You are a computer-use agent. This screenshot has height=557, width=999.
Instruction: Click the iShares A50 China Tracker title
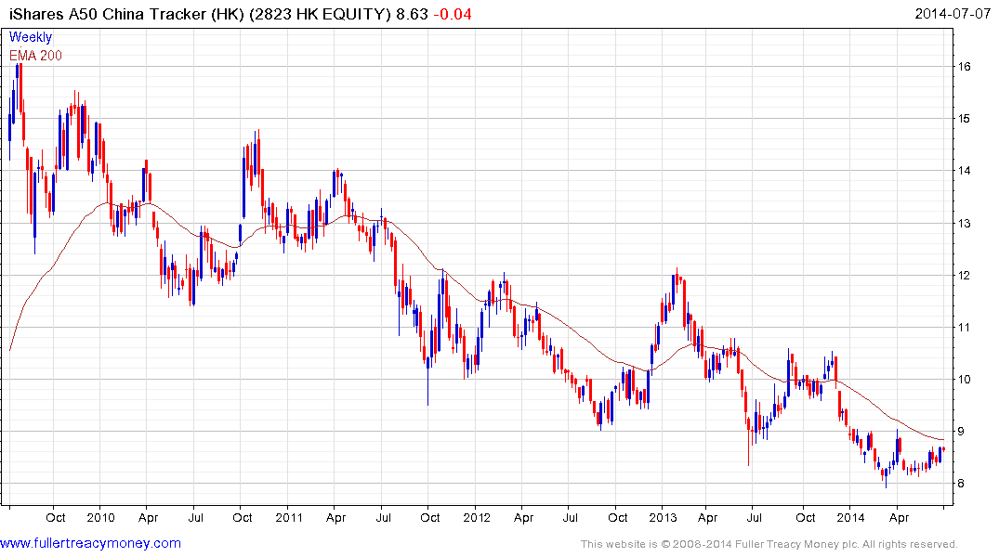coord(200,14)
